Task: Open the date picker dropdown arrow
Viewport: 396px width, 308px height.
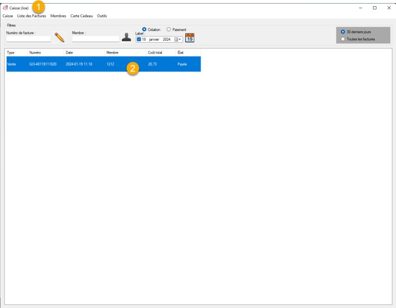Action: (x=177, y=40)
